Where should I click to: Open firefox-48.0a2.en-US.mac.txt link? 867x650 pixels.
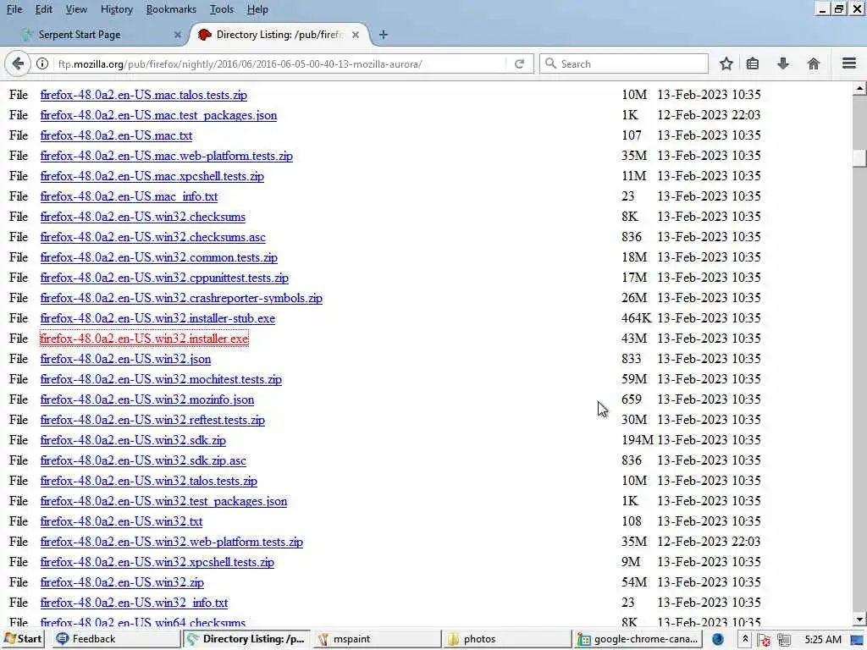(x=116, y=135)
